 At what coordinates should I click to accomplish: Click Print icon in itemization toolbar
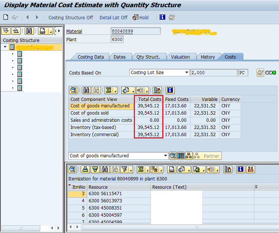172,169
